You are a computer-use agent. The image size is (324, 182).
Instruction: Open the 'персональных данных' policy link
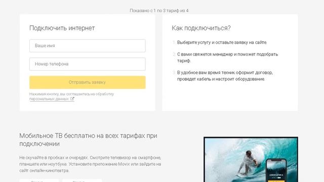click(x=49, y=99)
